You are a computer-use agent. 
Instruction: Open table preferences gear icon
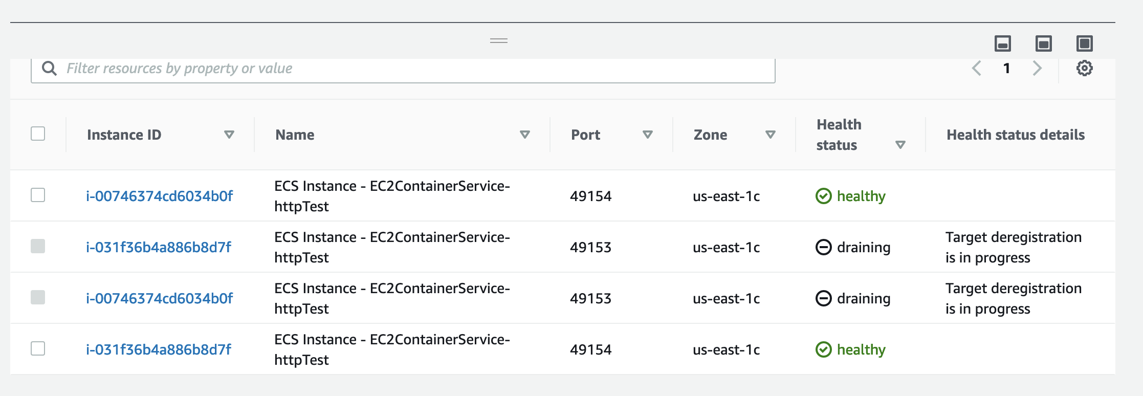[1084, 68]
